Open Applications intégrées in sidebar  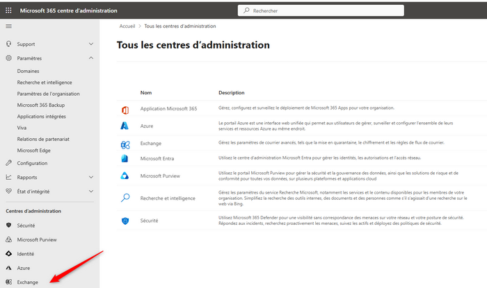41,117
